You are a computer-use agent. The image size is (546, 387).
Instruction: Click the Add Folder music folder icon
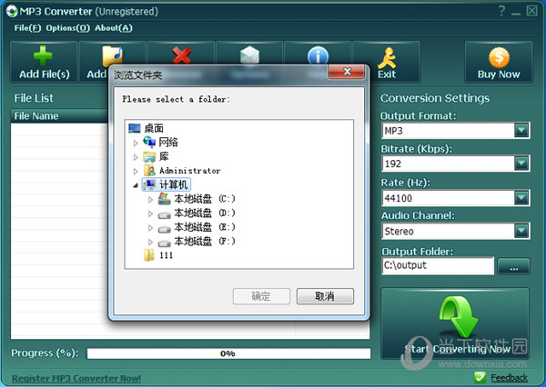(x=112, y=55)
